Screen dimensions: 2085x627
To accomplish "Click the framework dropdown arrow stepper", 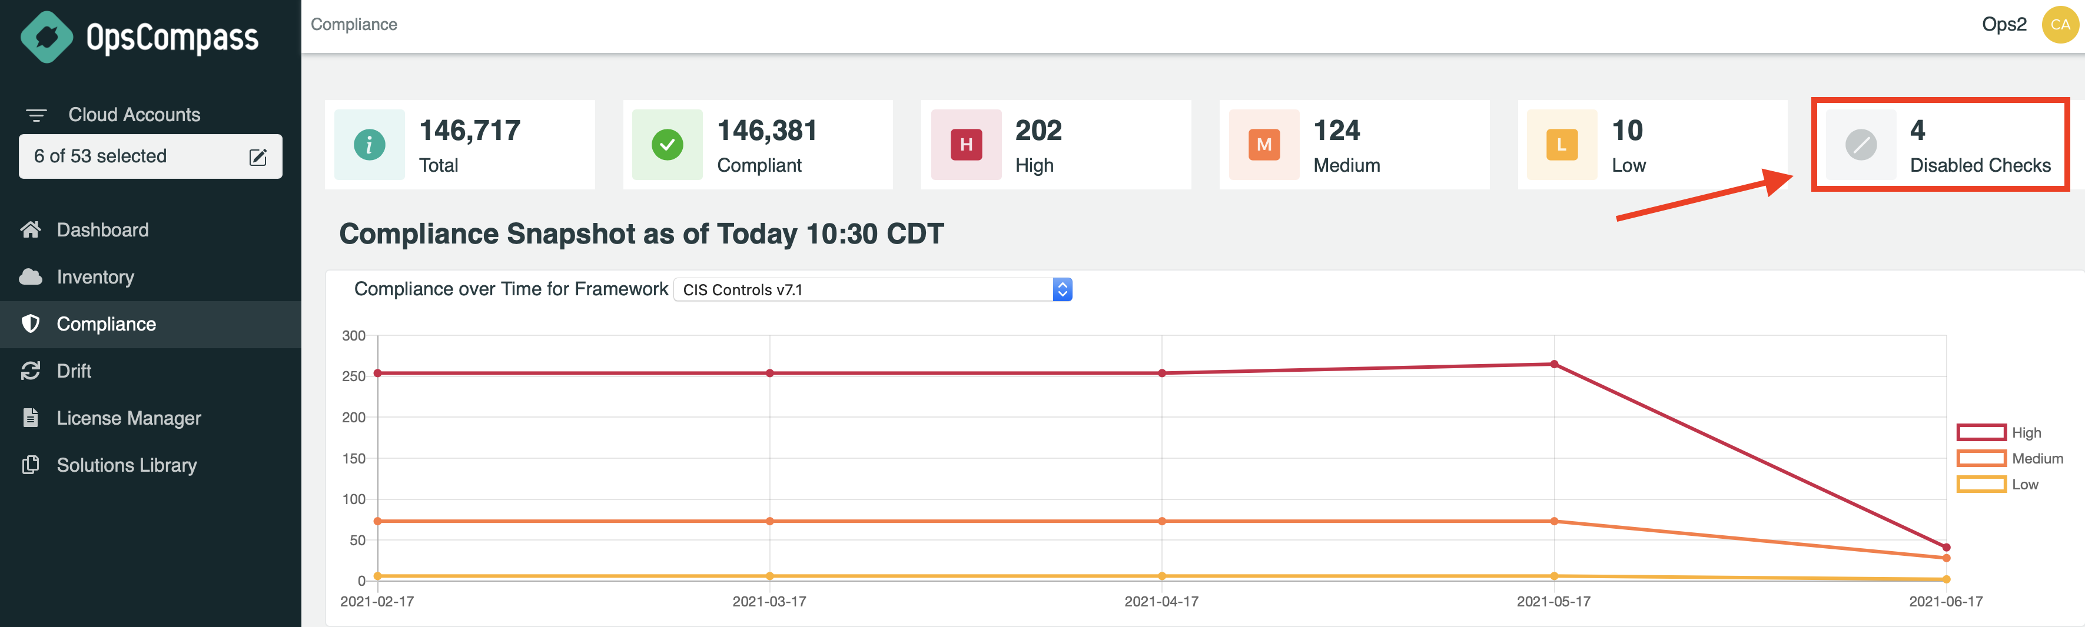I will pos(1063,289).
